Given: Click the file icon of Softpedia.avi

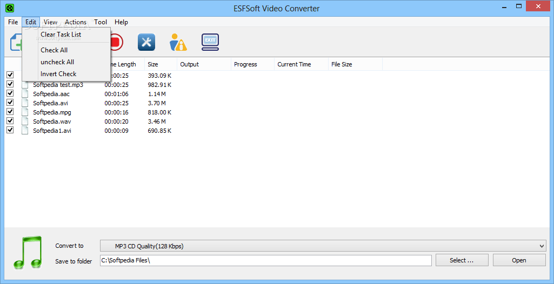Looking at the screenshot, I should click(25, 103).
